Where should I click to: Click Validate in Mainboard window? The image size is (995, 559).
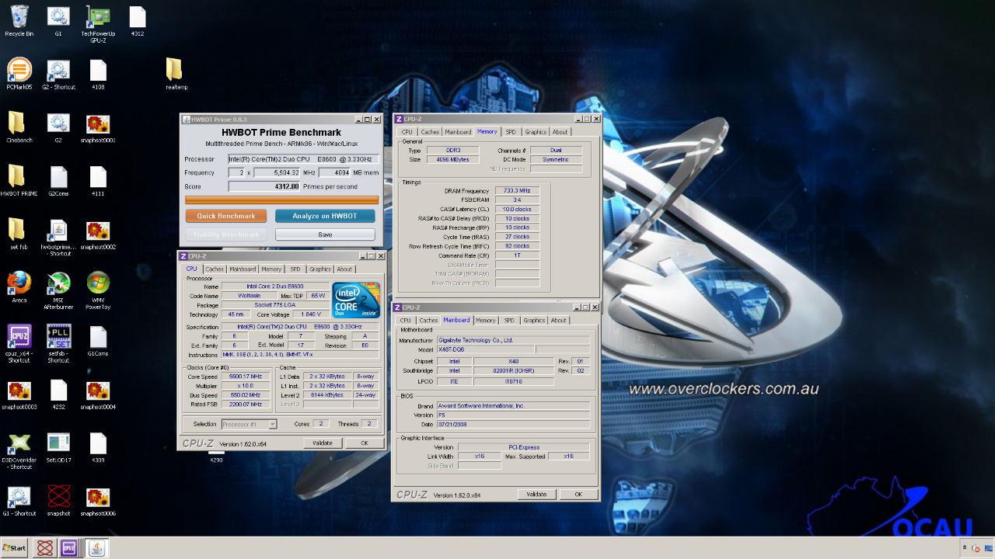point(536,494)
